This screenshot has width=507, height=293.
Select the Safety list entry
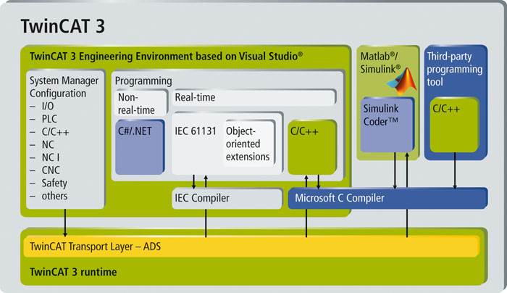click(54, 183)
